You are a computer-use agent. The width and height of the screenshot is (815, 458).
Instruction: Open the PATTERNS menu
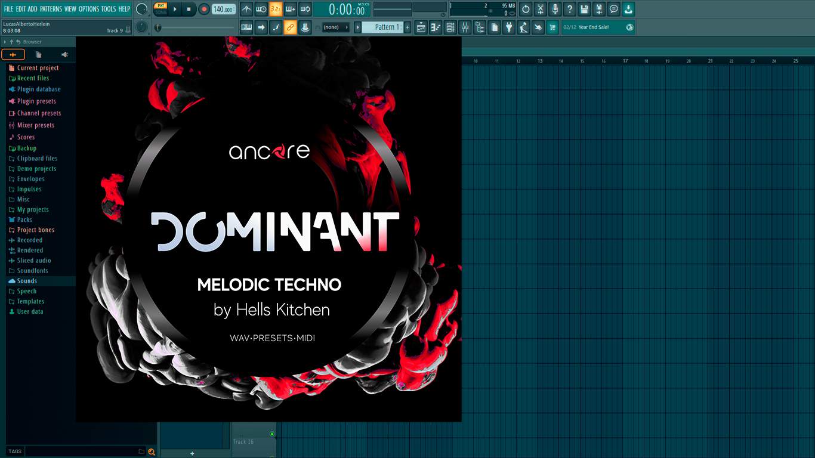[51, 9]
